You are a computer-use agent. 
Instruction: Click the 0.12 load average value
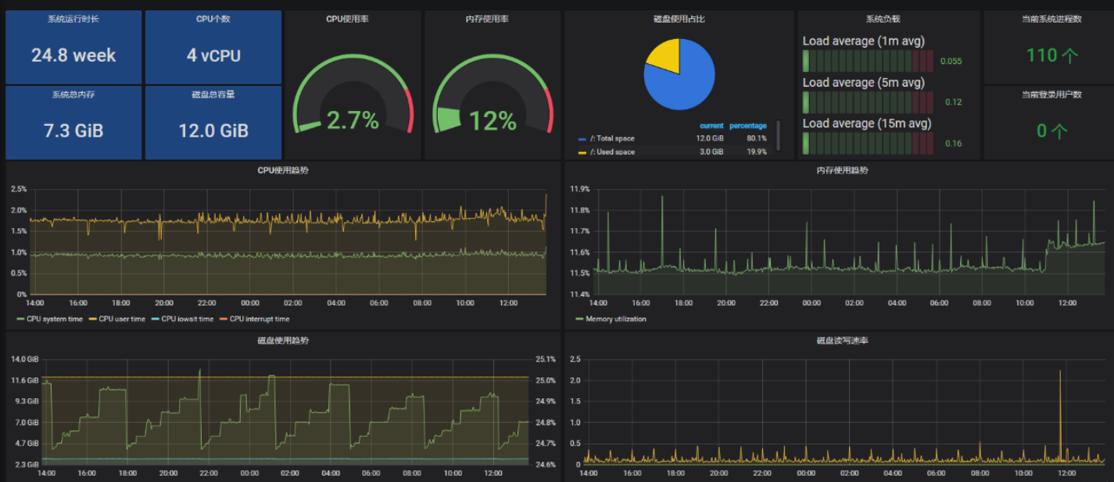pyautogui.click(x=953, y=102)
